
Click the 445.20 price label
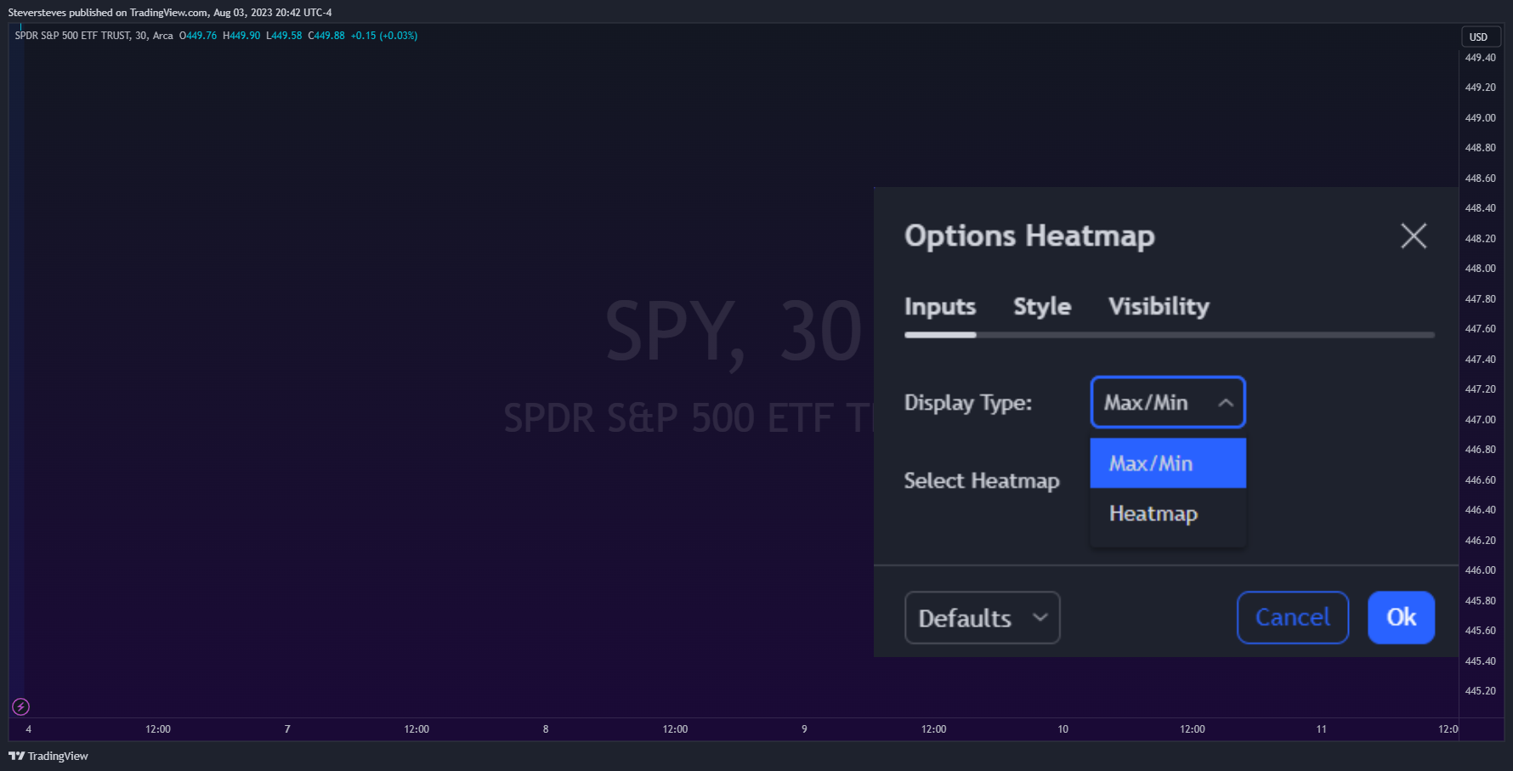pyautogui.click(x=1480, y=691)
